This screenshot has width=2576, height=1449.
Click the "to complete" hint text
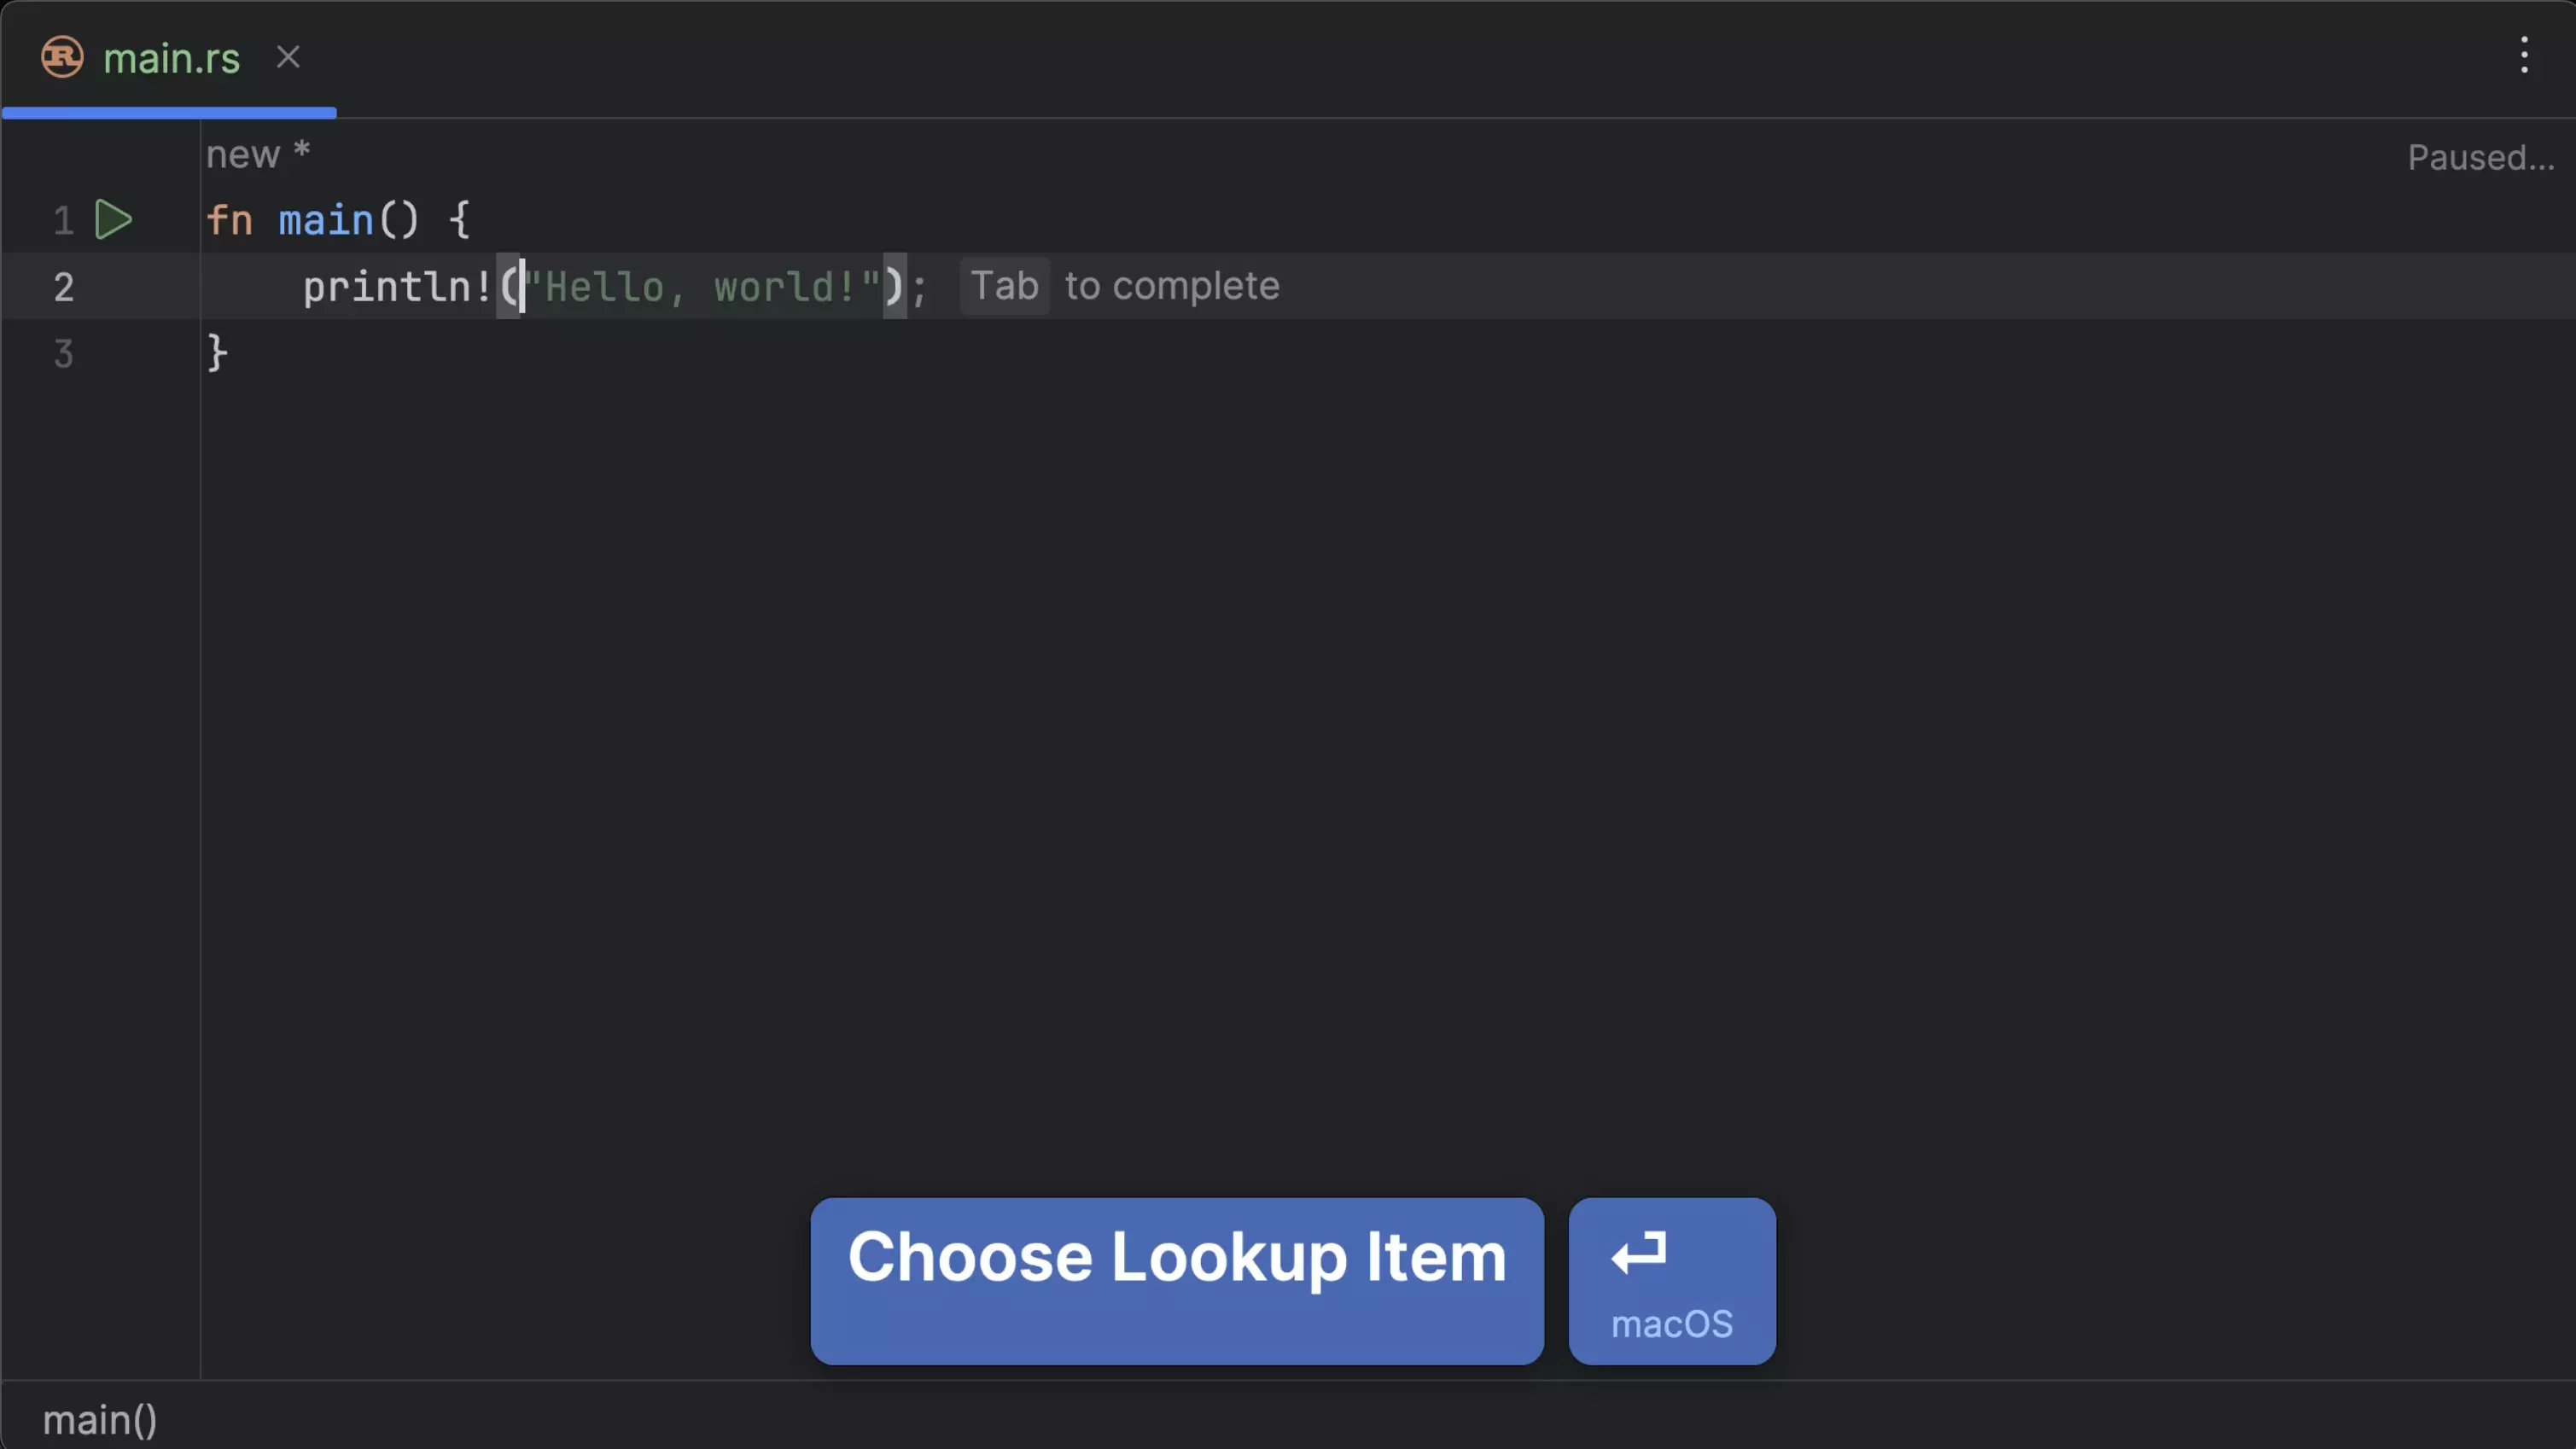click(x=1171, y=287)
